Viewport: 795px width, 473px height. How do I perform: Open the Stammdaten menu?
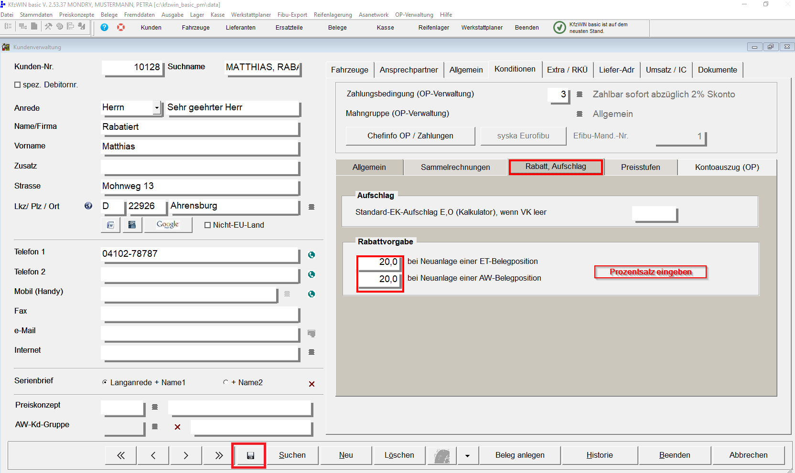(x=36, y=15)
